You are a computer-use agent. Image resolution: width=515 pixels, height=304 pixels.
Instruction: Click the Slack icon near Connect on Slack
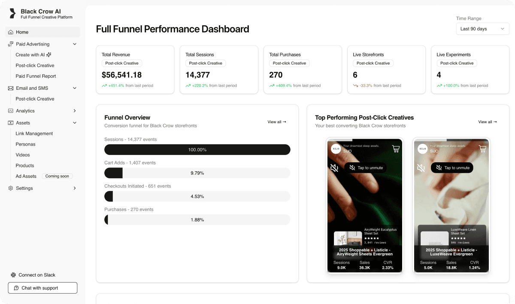click(14, 275)
